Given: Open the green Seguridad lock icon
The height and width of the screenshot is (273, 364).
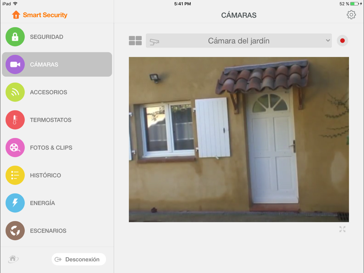Looking at the screenshot, I should (x=15, y=37).
